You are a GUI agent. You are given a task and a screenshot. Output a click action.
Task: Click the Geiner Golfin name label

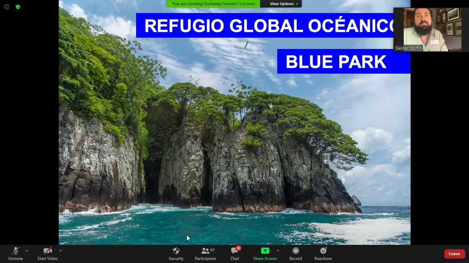click(409, 48)
